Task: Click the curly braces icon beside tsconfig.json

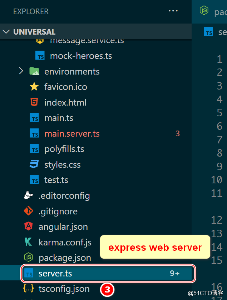Action: 28,289
